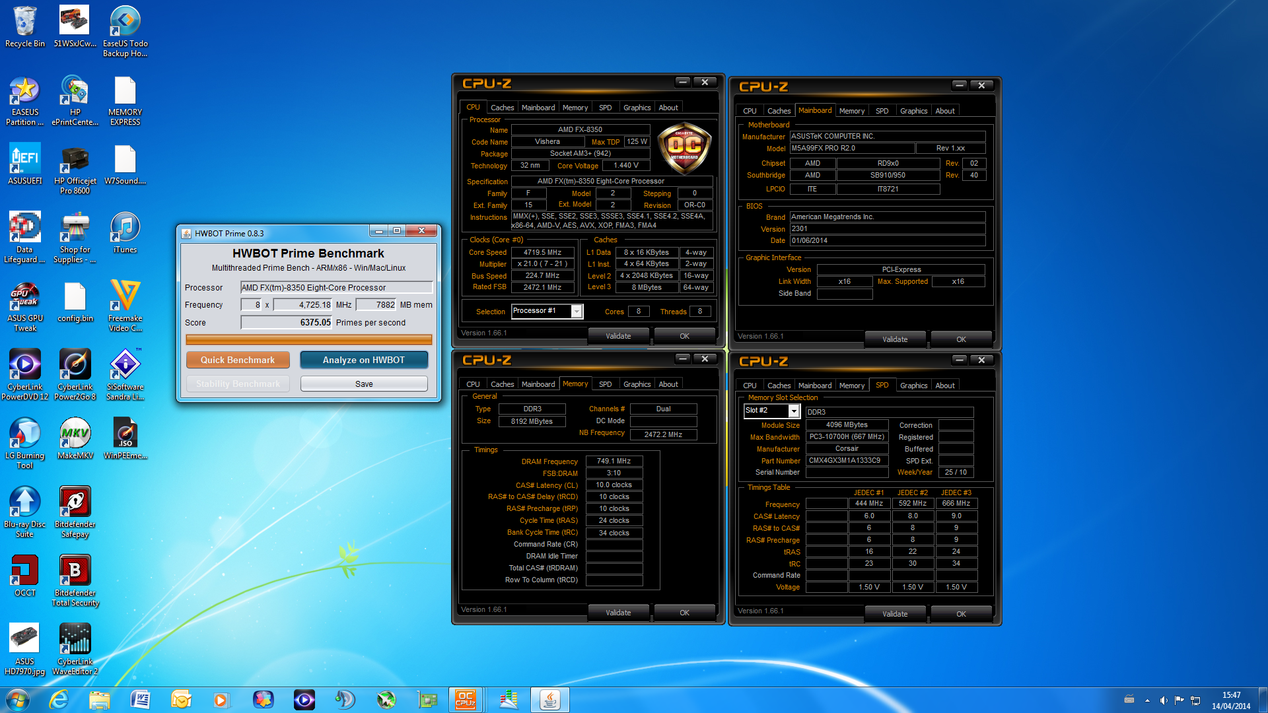The image size is (1268, 713).
Task: Select CPU tab in SPD CPU-Z window
Action: [x=750, y=386]
